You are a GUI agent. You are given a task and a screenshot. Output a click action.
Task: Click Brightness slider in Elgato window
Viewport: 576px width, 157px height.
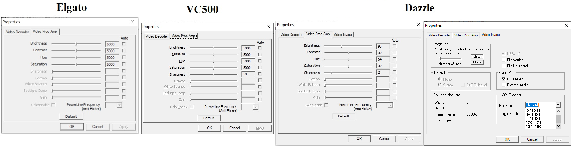[76, 44]
